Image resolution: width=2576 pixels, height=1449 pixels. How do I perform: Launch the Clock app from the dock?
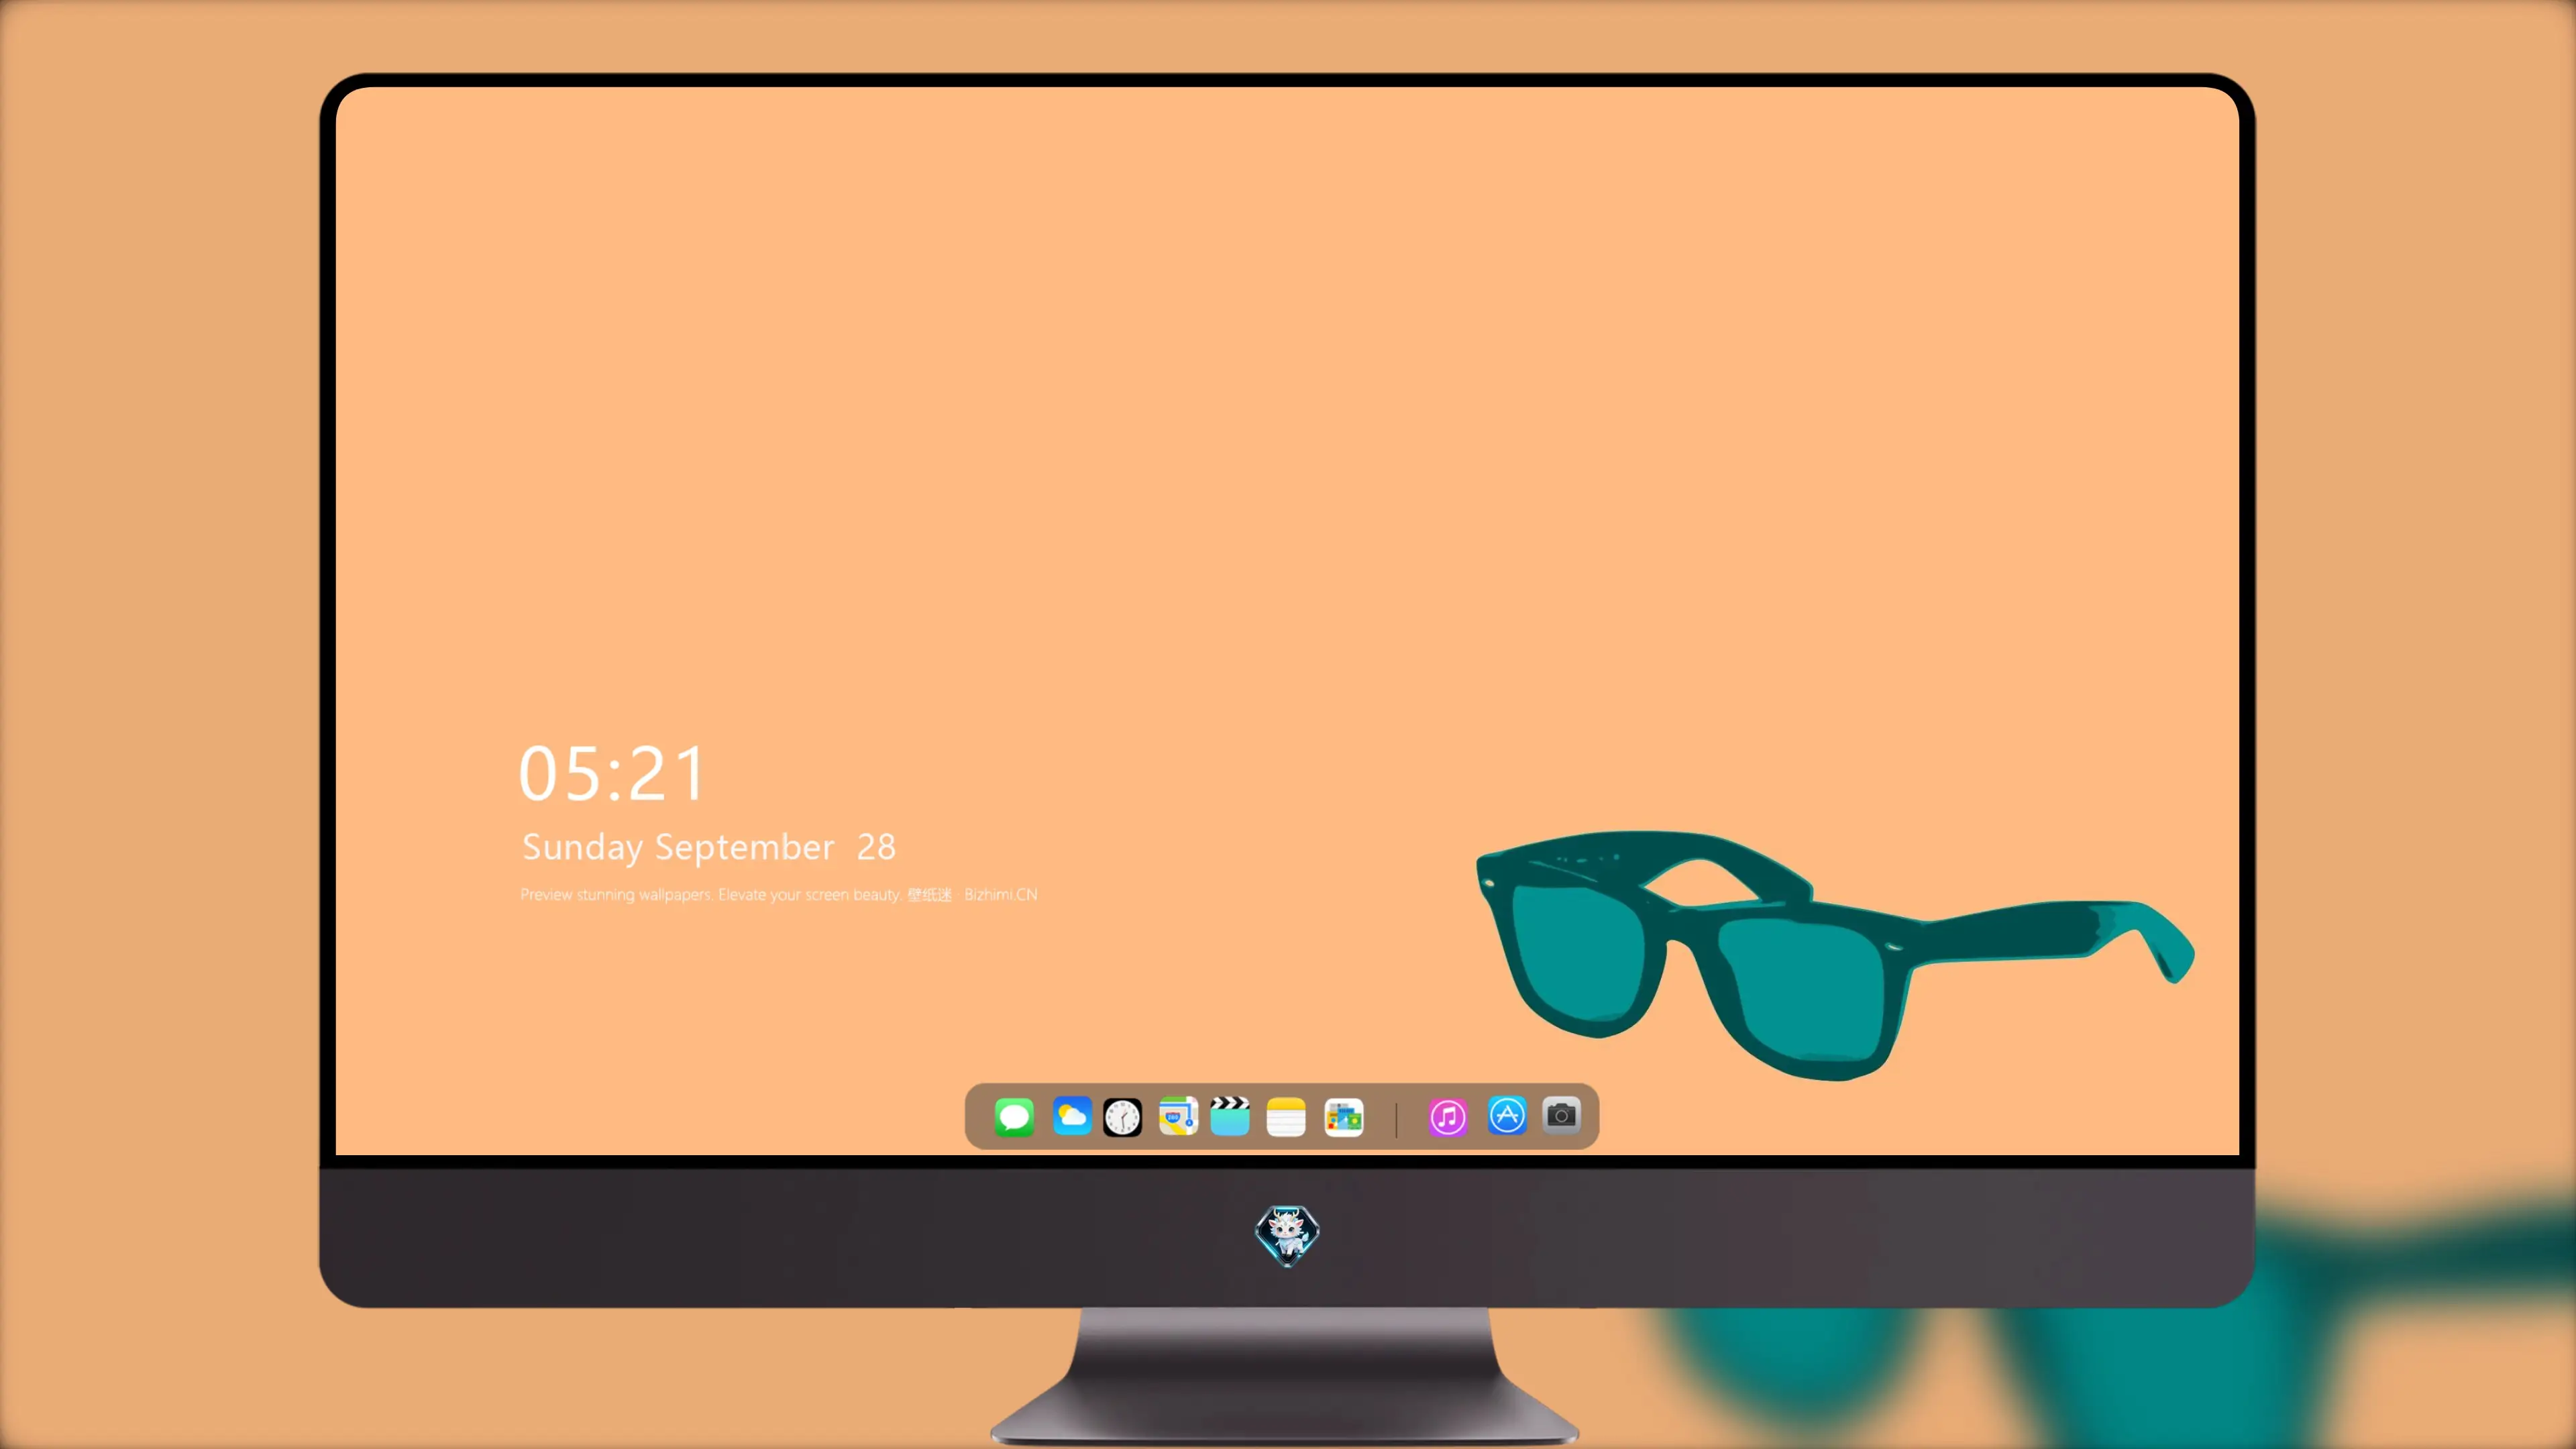pos(1122,1117)
